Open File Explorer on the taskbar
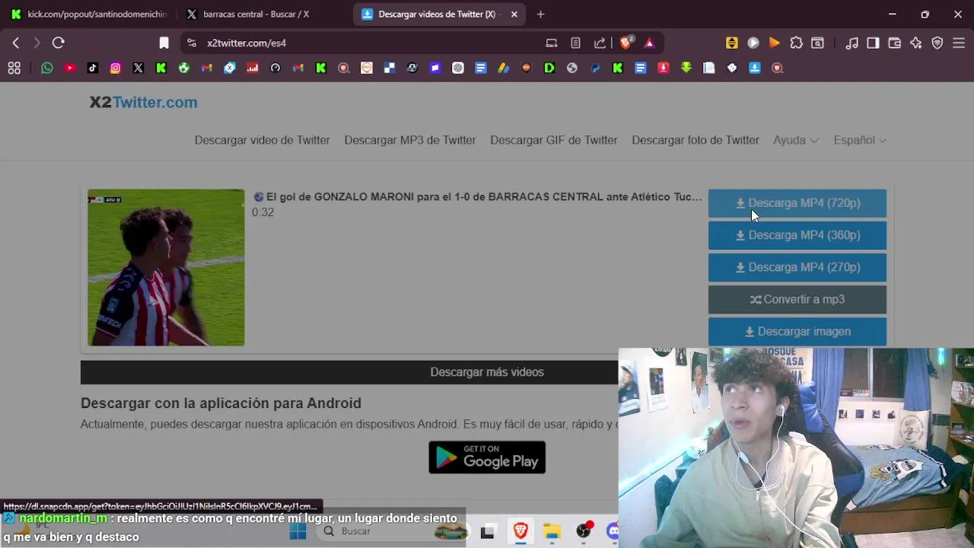 click(x=552, y=531)
